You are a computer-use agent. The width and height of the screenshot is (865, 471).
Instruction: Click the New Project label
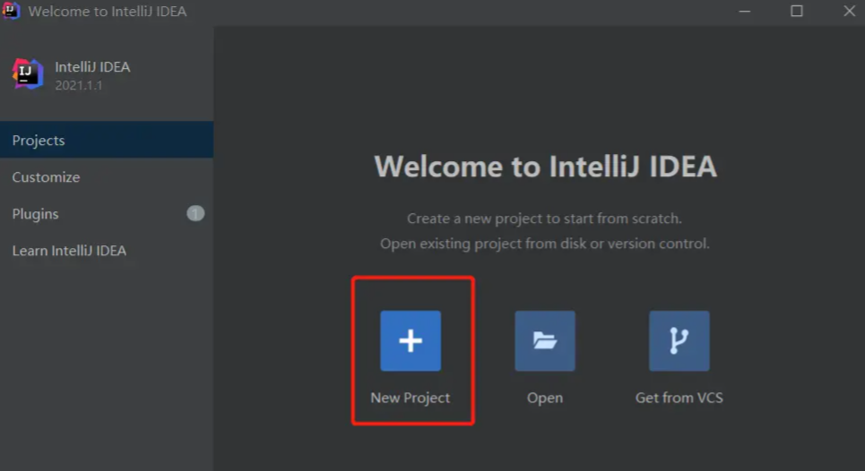click(x=410, y=398)
